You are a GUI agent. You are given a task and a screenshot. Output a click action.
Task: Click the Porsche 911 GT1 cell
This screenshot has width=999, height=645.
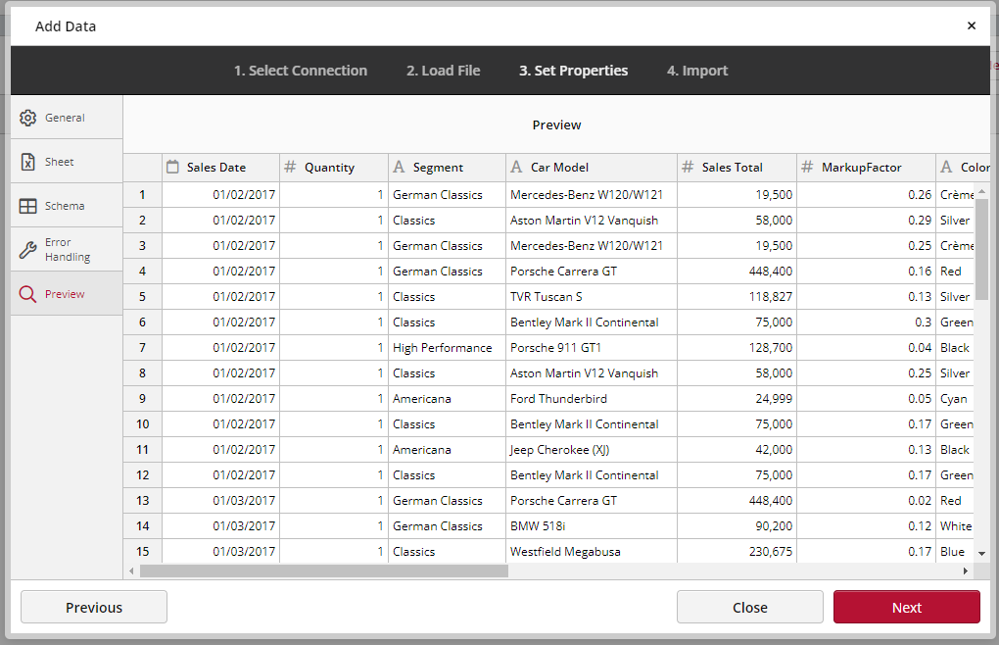[592, 347]
